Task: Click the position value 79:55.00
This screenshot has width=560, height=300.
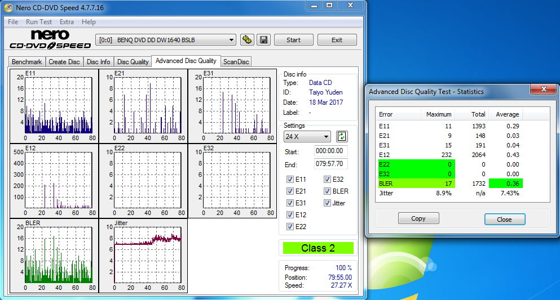Action: [x=340, y=277]
